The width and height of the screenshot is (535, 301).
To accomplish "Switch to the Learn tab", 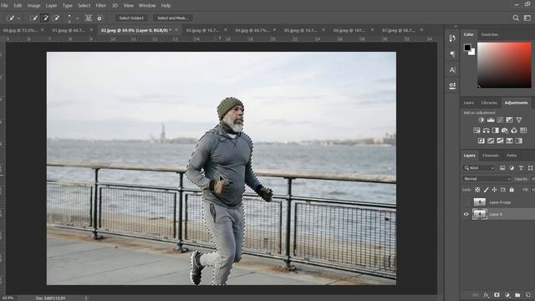I will 468,103.
